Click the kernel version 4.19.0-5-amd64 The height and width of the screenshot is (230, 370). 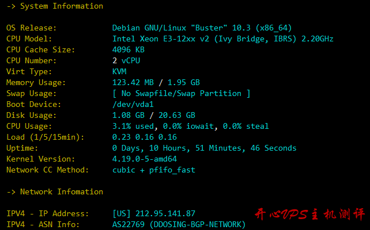pyautogui.click(x=145, y=159)
